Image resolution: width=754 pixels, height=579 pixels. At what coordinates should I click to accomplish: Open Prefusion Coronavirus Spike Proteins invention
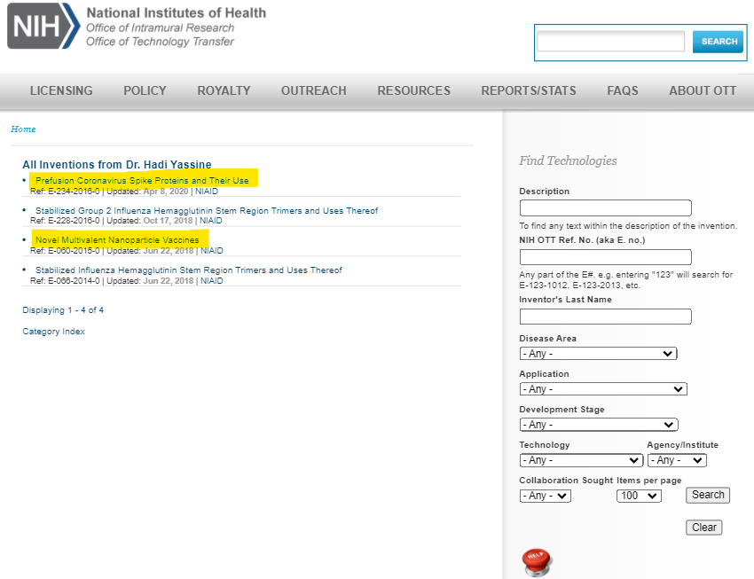coord(142,181)
